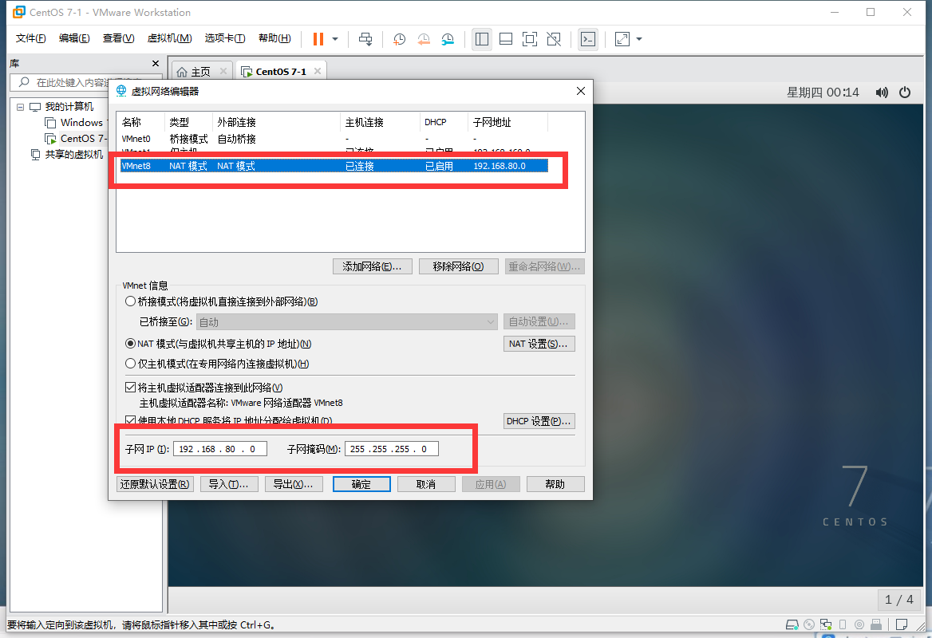Open the 选项卡(T) menu
The height and width of the screenshot is (638, 932).
click(x=225, y=38)
